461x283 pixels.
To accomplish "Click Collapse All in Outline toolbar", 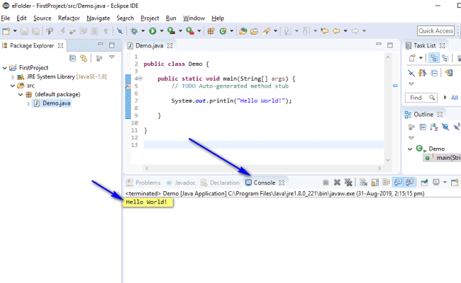I will (x=423, y=127).
